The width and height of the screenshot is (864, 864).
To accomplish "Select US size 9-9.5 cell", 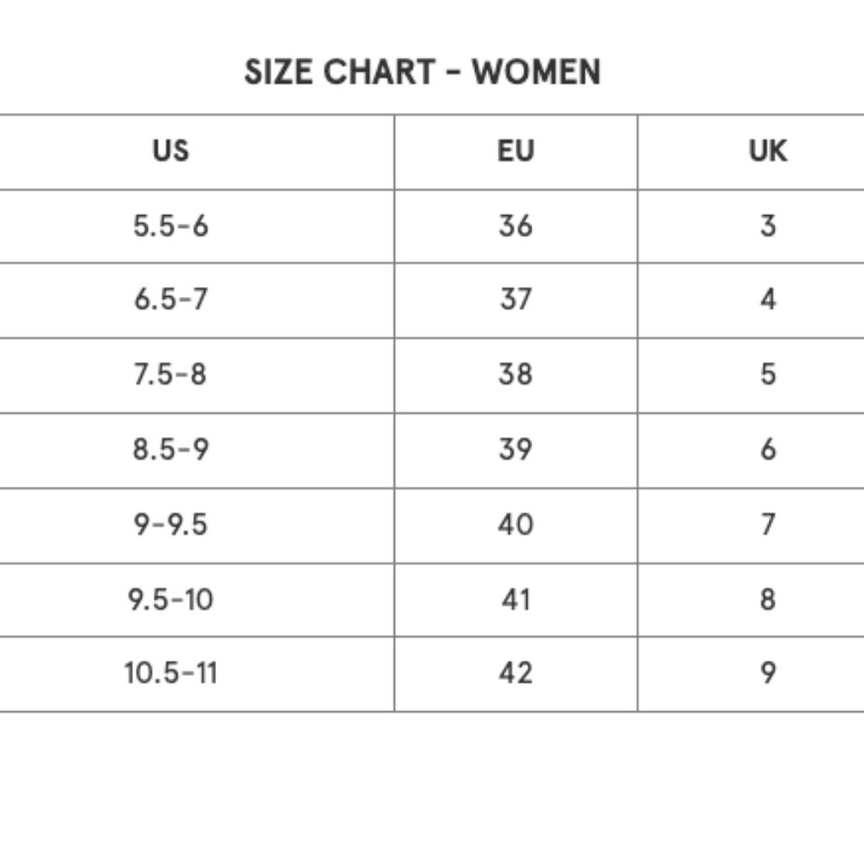I will (170, 525).
